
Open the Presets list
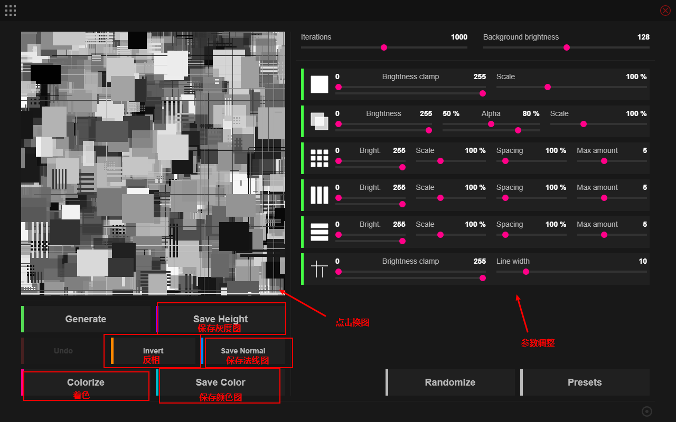point(585,382)
